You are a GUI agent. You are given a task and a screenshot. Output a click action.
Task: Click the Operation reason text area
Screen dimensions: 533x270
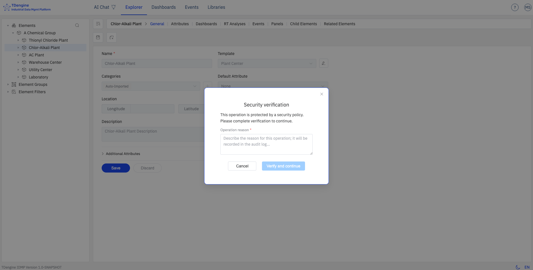click(x=266, y=144)
